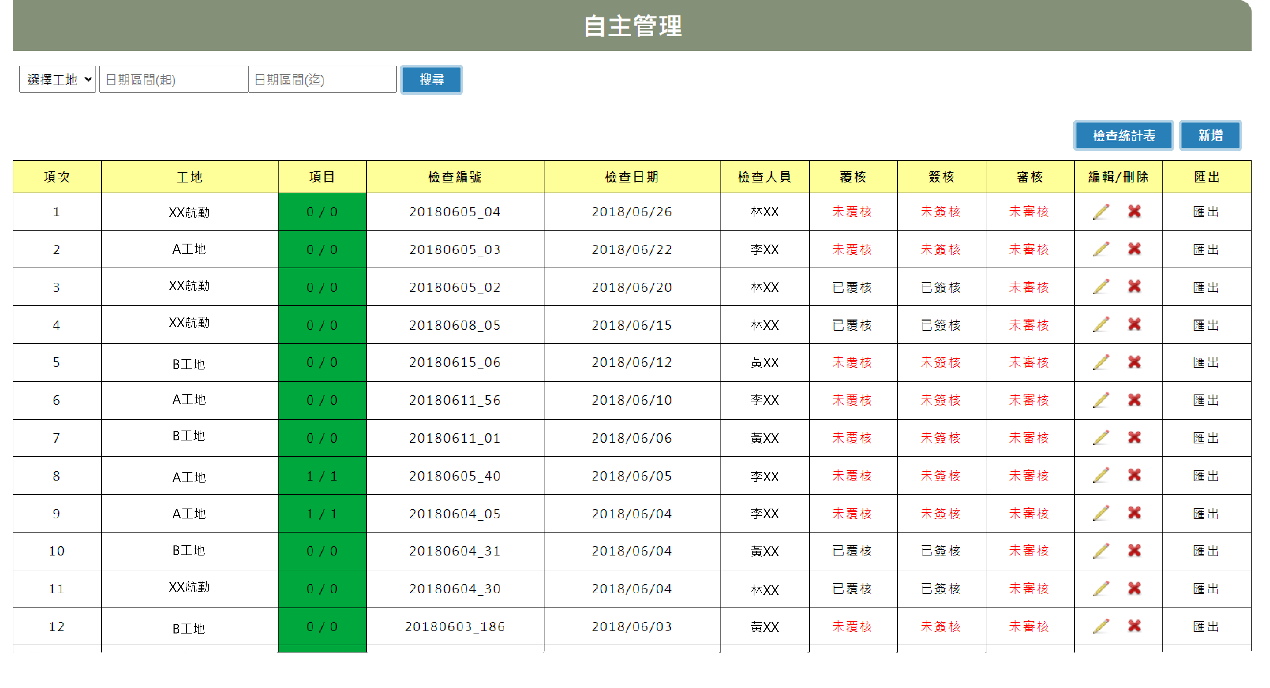Screen dimensions: 1270x688
Task: Click 未審核 status for 20180603_186
Action: [1028, 627]
